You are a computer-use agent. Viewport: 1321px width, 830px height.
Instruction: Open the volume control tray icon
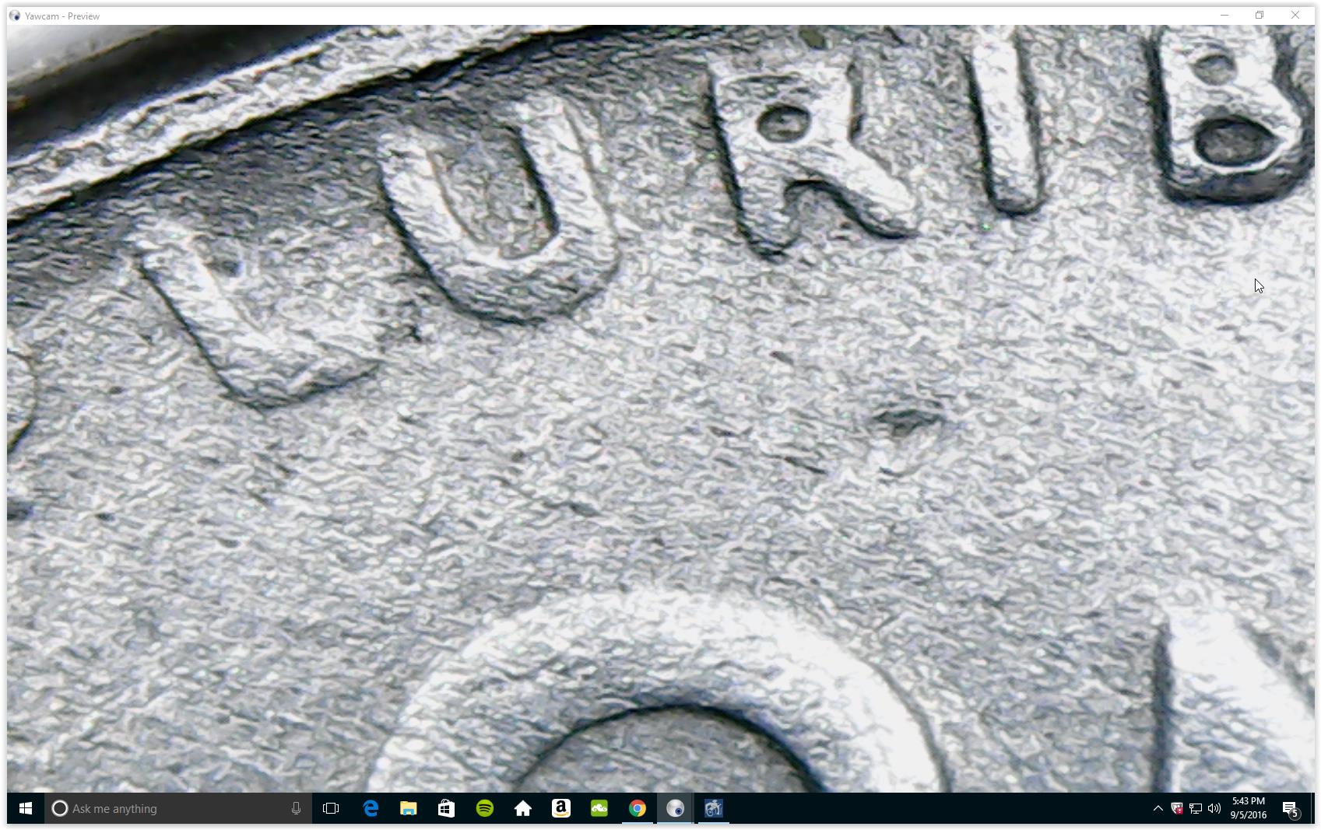pos(1214,808)
